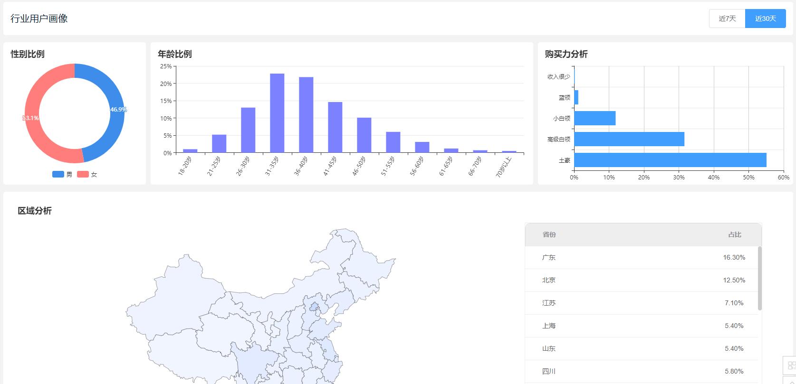Toggle the 男 legend item in gender chart
The image size is (796, 384).
(x=62, y=174)
